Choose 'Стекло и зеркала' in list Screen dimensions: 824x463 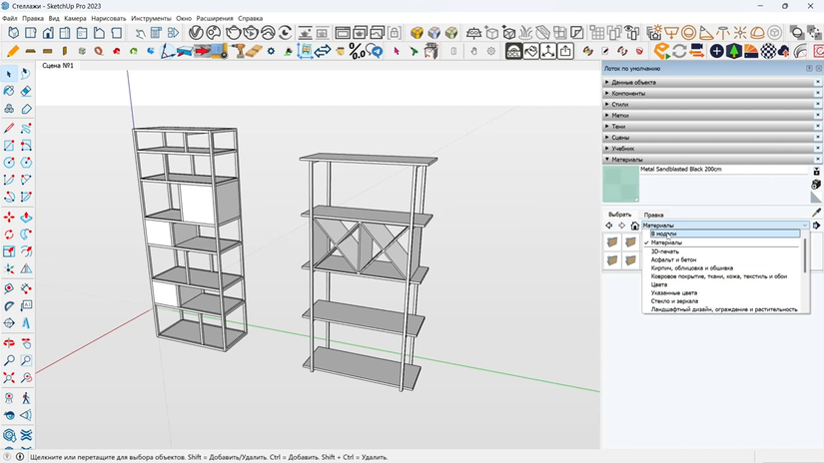click(x=675, y=301)
